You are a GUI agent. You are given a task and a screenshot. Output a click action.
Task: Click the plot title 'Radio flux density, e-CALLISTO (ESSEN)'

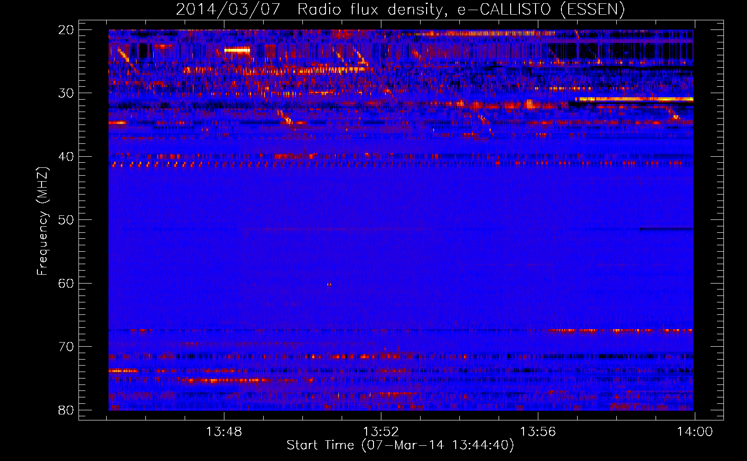click(x=461, y=9)
